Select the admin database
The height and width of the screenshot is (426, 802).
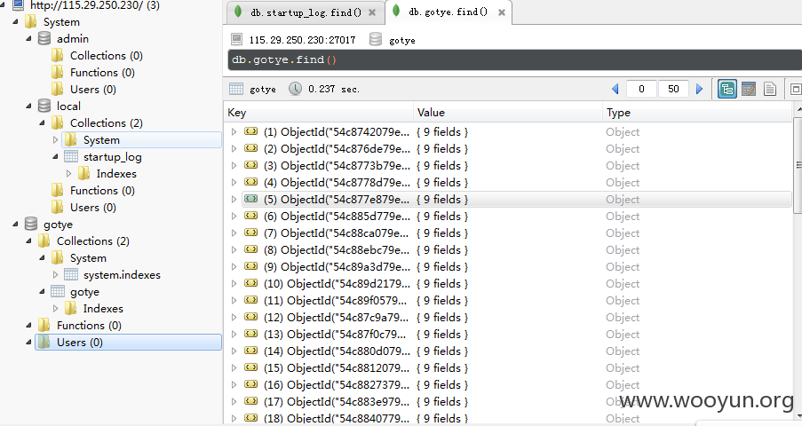coord(73,39)
